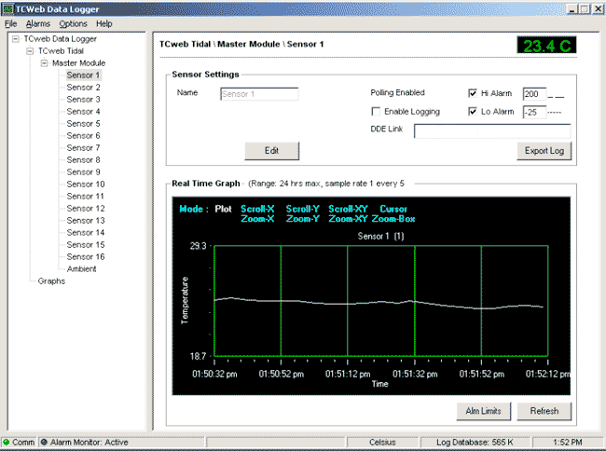This screenshot has width=606, height=451.
Task: Select the Ambient tree item
Action: (x=81, y=268)
